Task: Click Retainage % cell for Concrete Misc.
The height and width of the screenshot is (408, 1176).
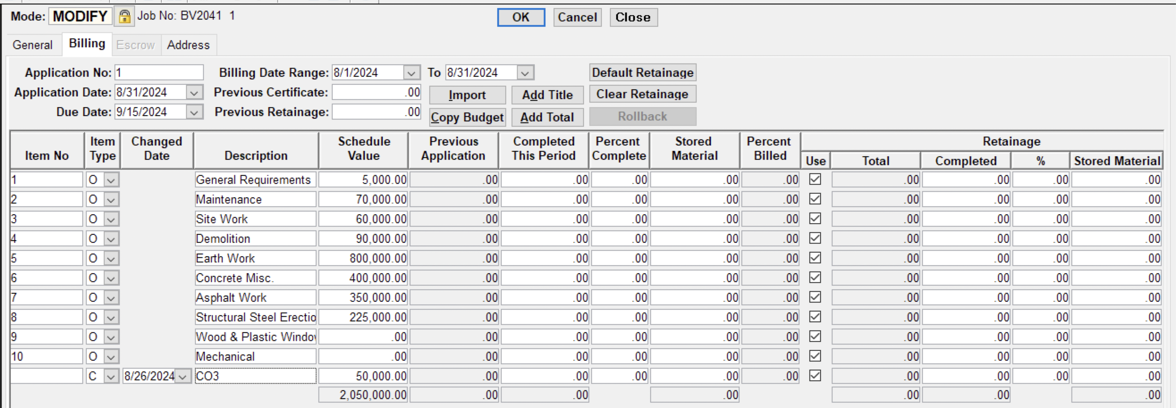Action: click(1041, 278)
